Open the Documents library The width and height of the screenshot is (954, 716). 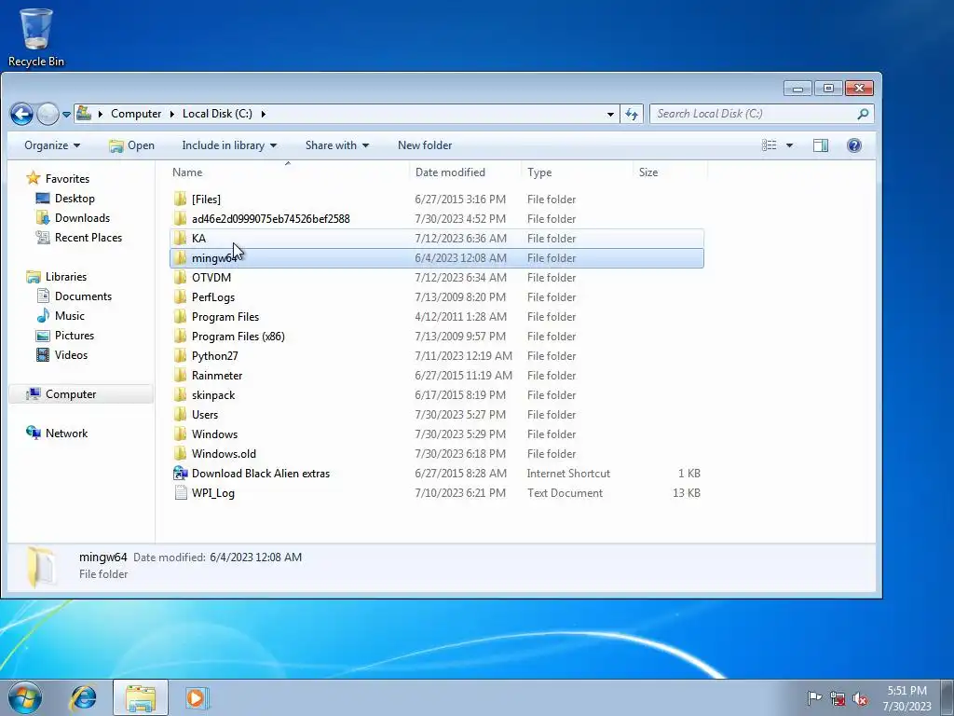[x=83, y=296]
